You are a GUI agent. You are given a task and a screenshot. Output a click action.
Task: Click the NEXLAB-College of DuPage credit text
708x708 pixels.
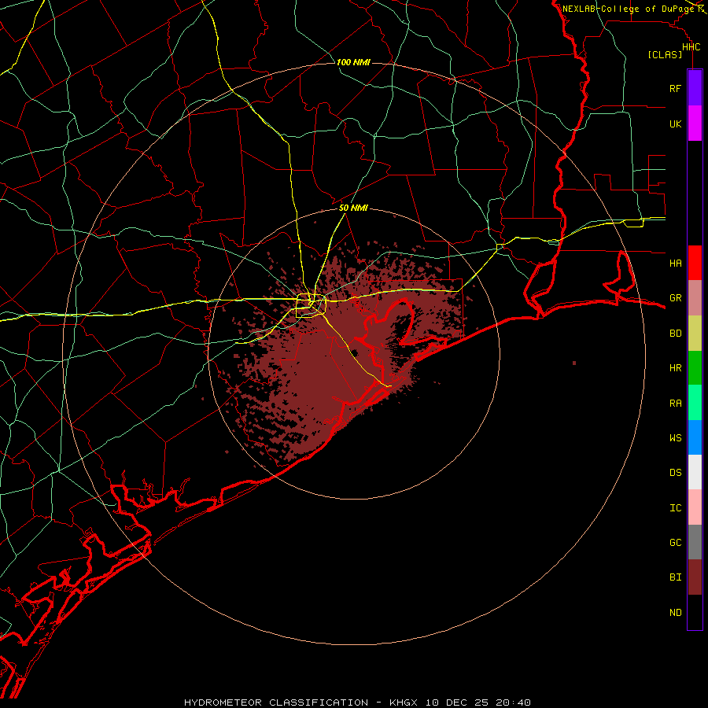click(628, 9)
